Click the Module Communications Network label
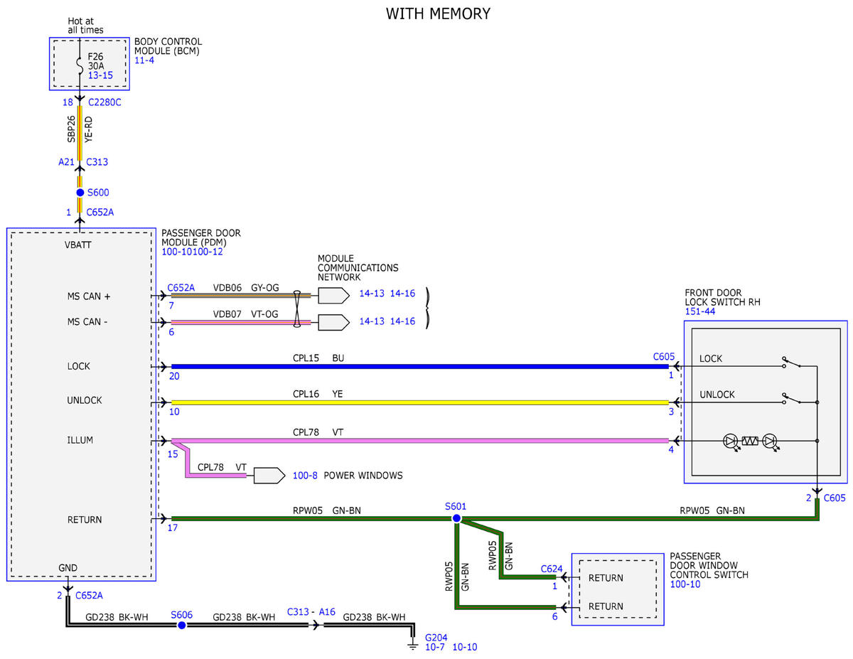The height and width of the screenshot is (659, 853). pyautogui.click(x=358, y=267)
